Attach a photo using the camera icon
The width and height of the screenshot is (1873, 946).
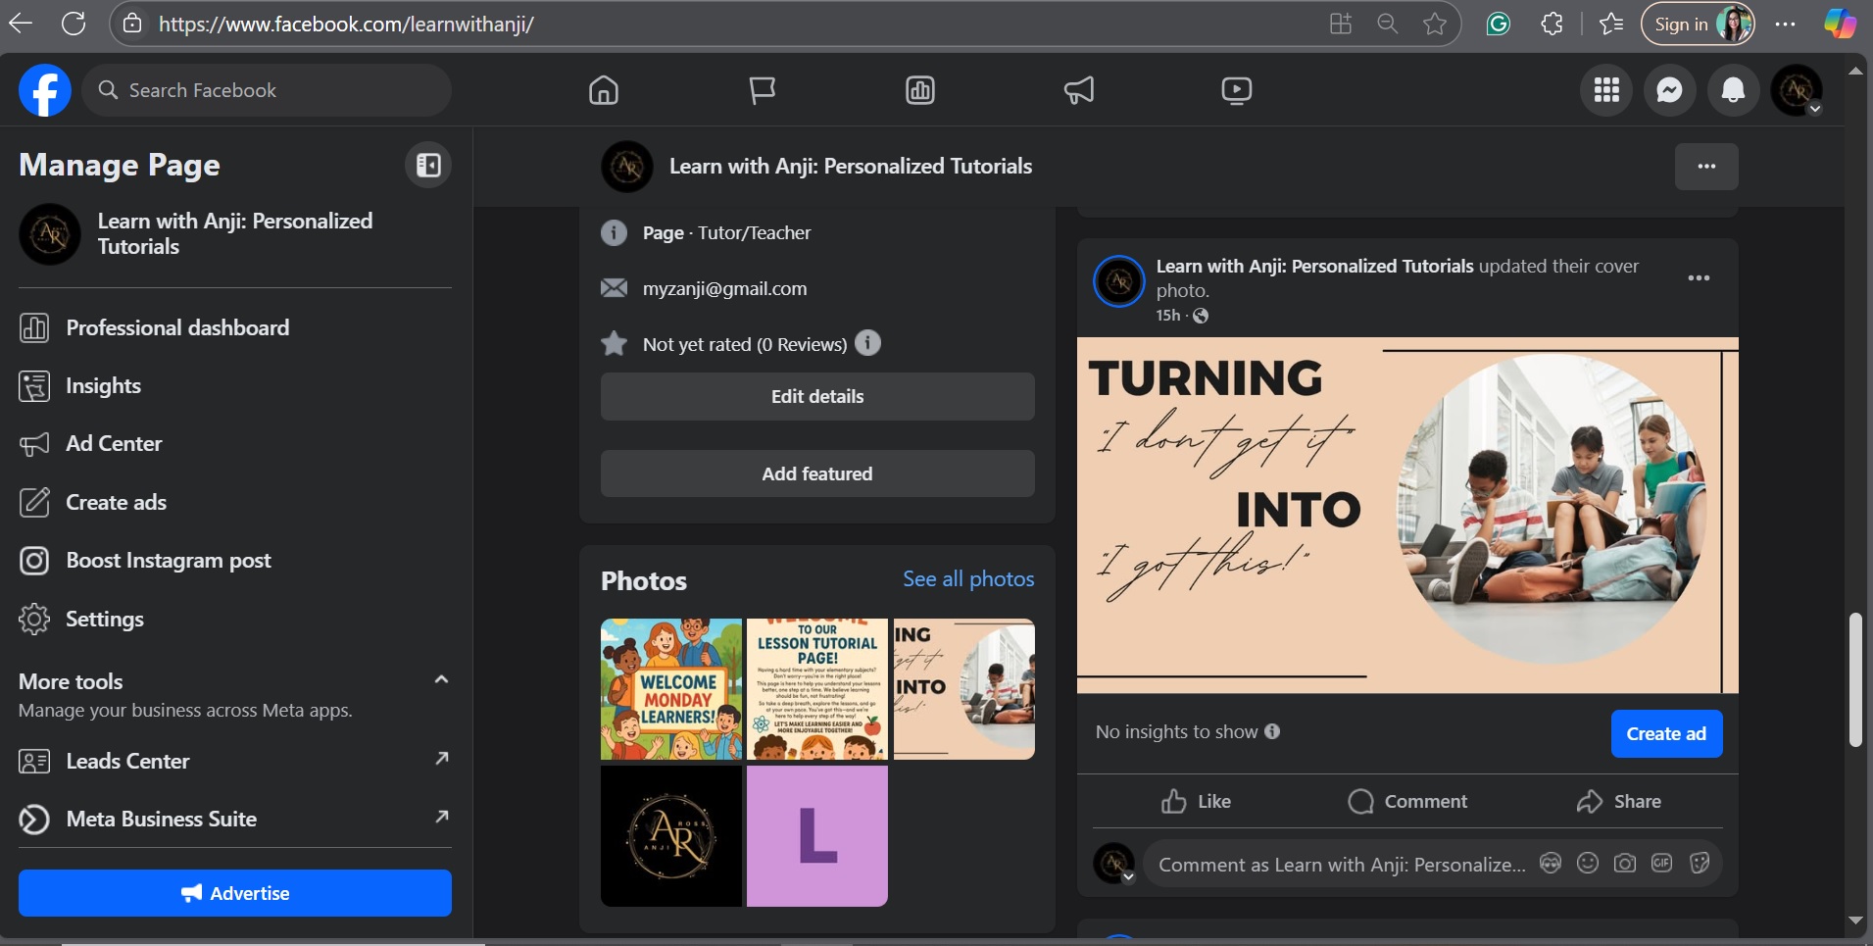click(1625, 863)
